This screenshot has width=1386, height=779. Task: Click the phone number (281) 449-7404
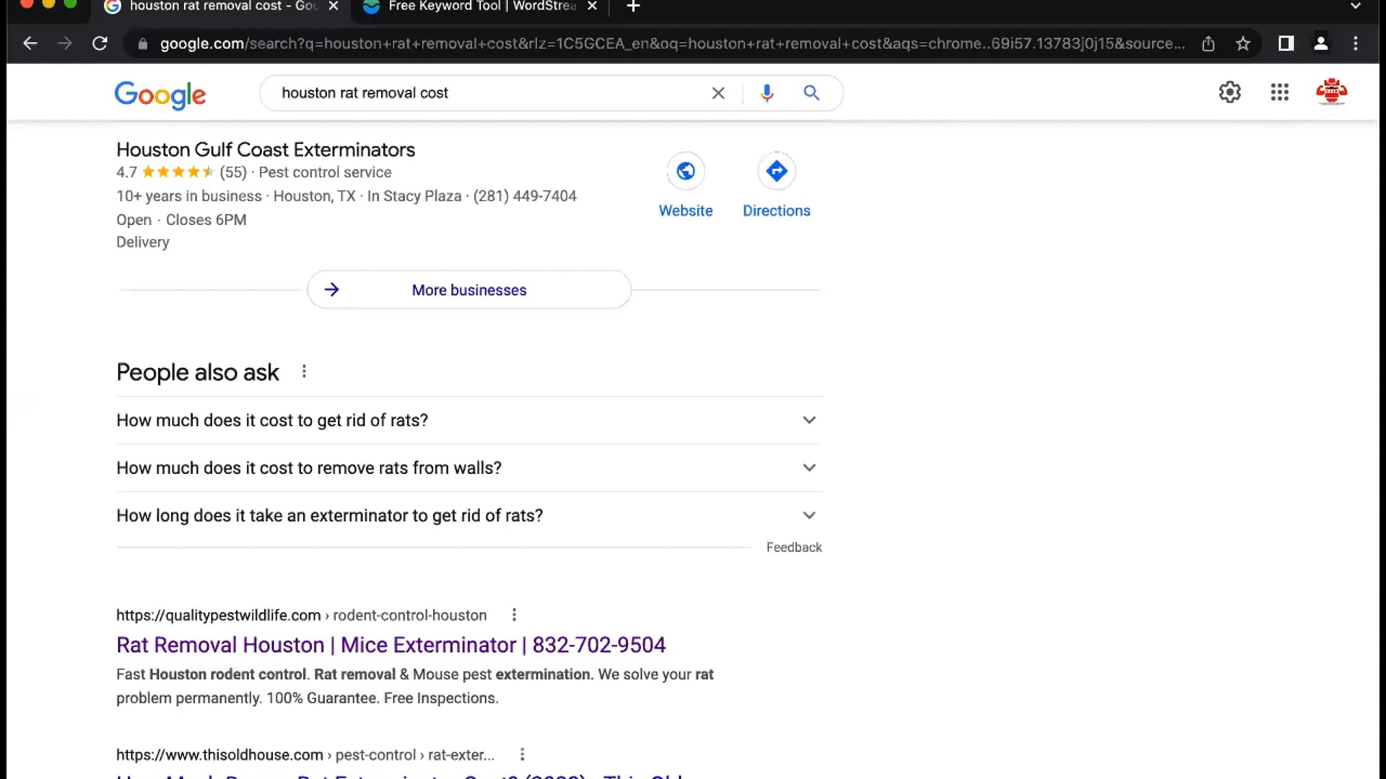pos(525,196)
